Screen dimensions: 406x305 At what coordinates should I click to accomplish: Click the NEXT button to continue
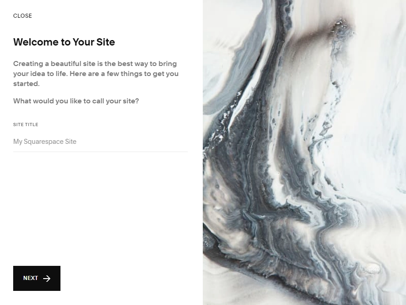coord(37,278)
